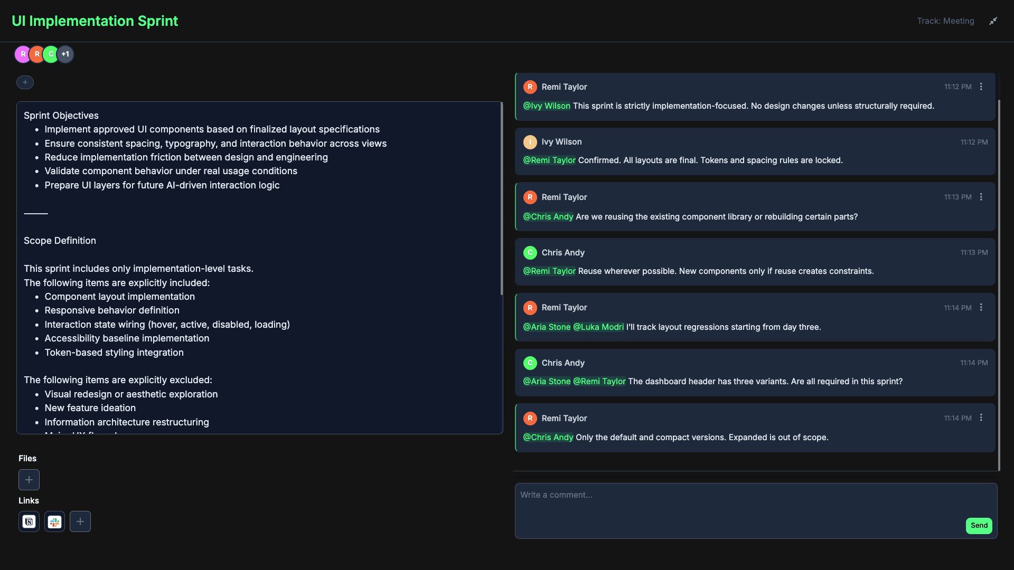Screen dimensions: 1014x570
Task: Click the pink R avatar in the header row
Action: (x=22, y=54)
